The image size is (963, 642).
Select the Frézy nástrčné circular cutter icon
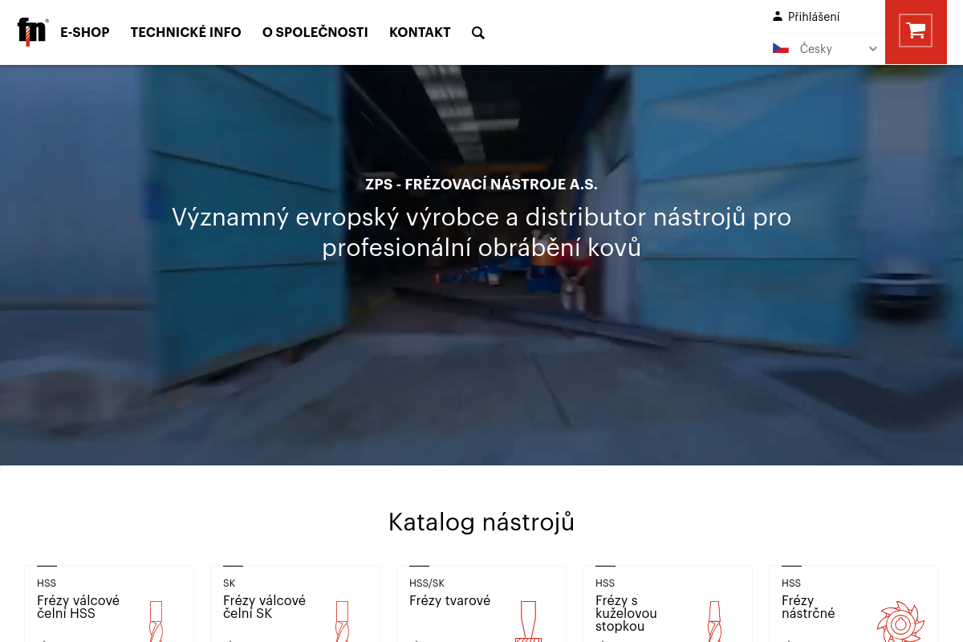click(901, 622)
